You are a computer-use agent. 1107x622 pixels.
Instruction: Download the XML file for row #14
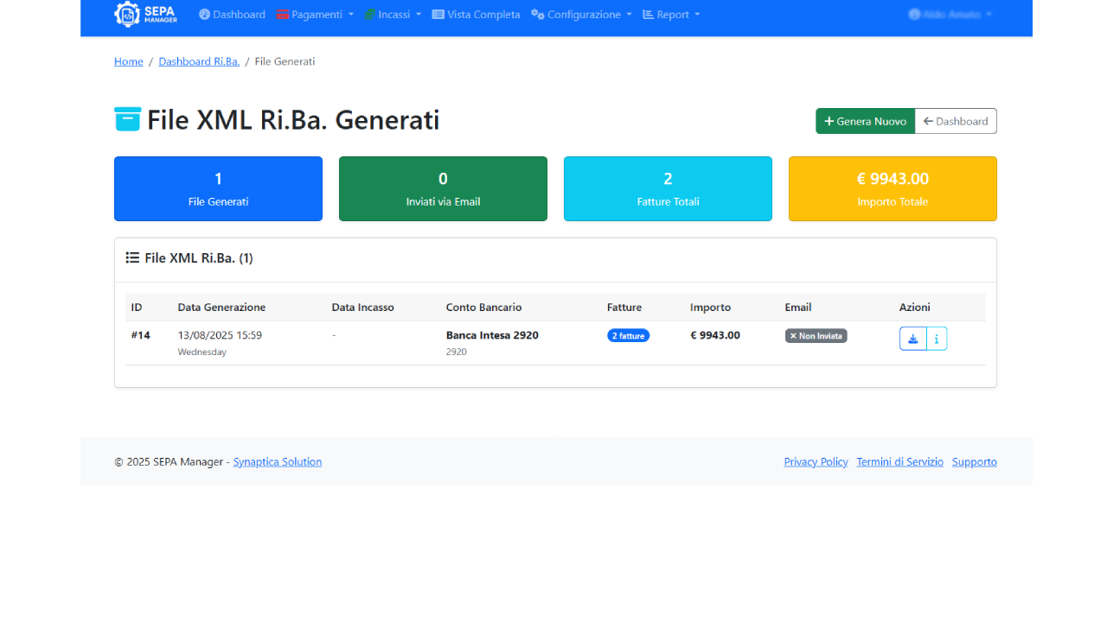[913, 339]
